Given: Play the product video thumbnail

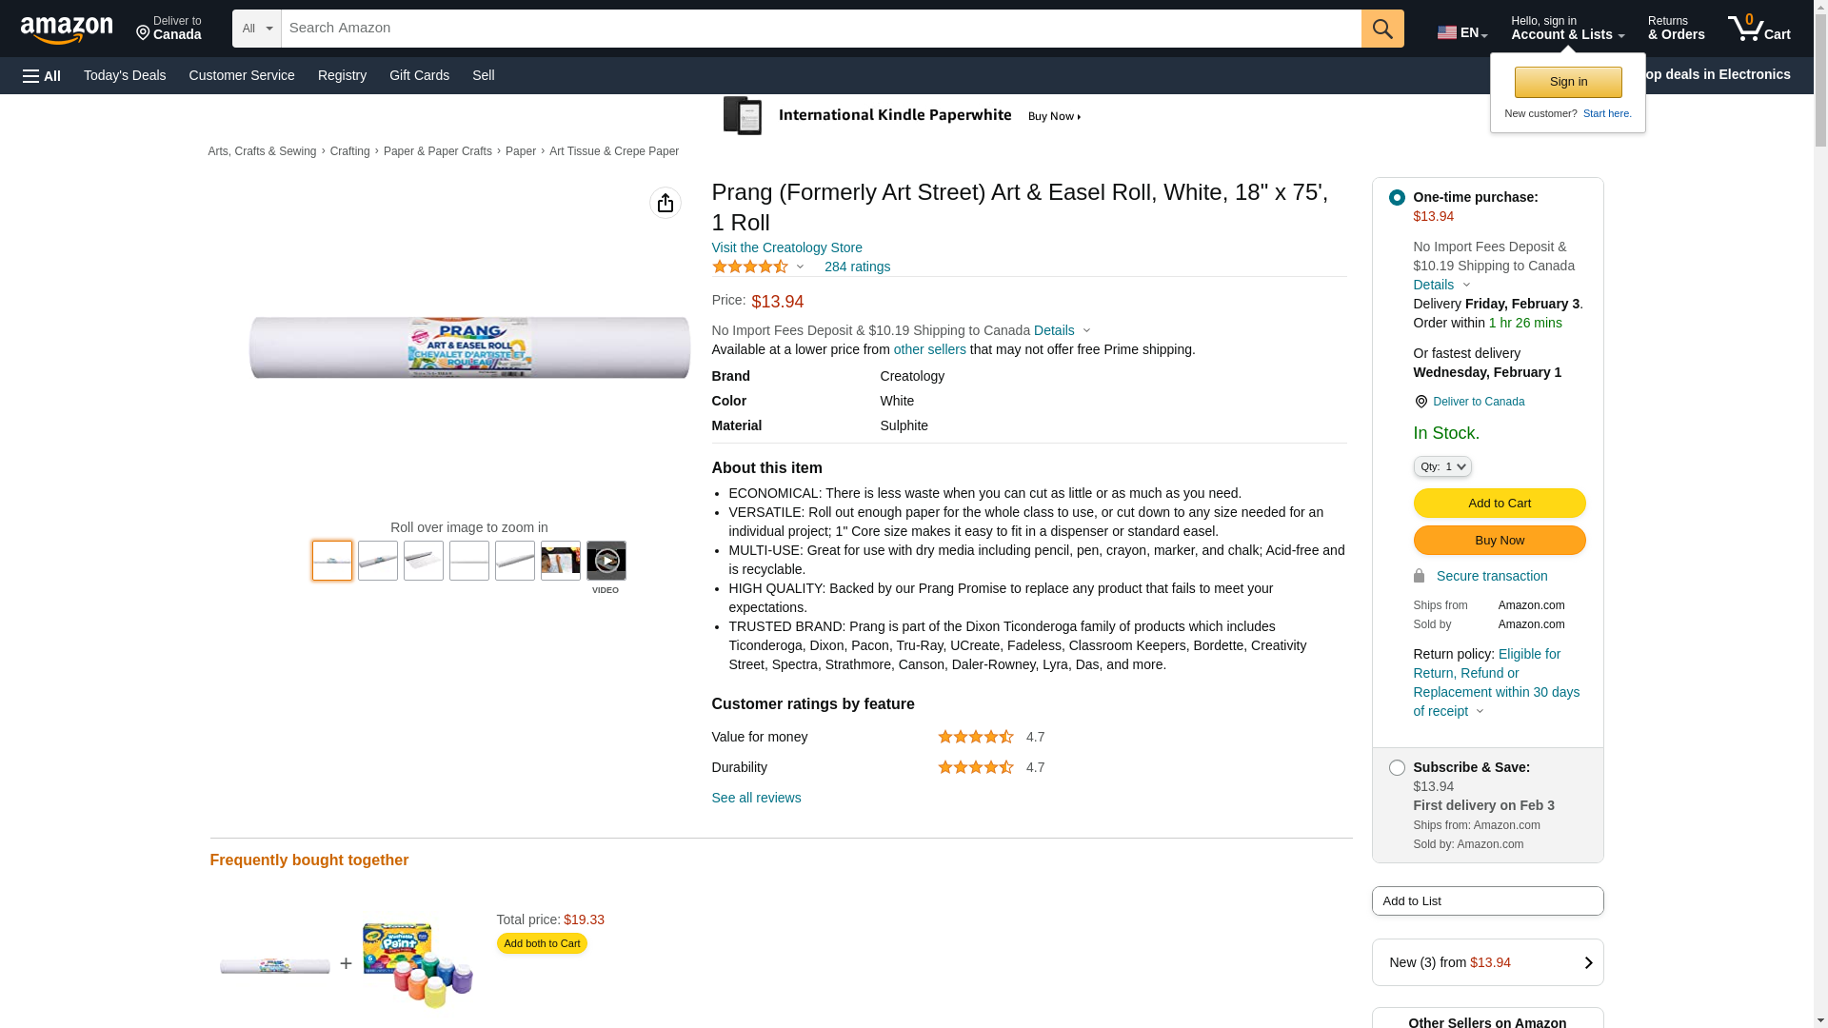Looking at the screenshot, I should 606,561.
